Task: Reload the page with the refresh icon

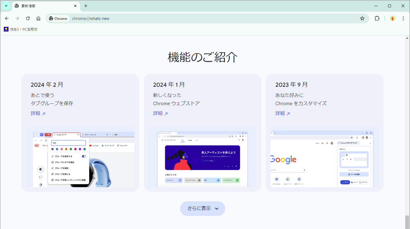Action: coord(28,18)
